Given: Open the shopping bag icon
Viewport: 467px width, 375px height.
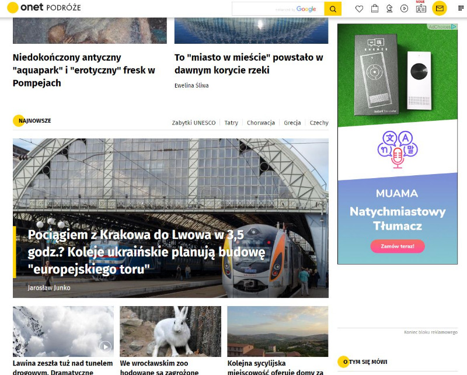Looking at the screenshot, I should coord(375,9).
